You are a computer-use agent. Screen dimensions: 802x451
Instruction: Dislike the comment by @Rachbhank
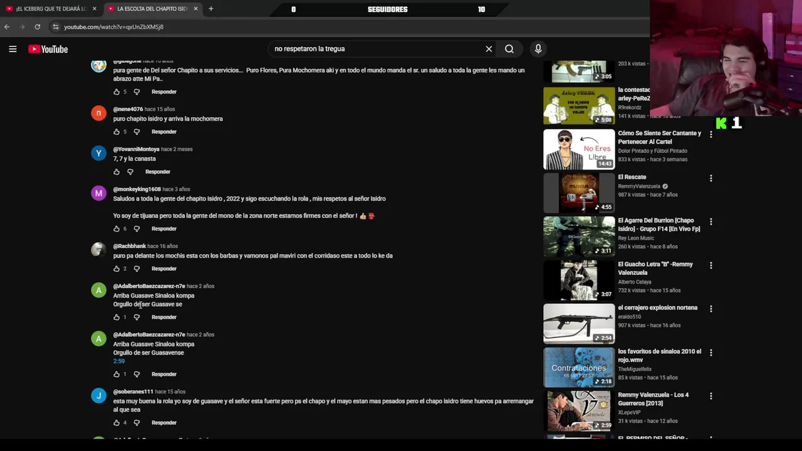137,269
